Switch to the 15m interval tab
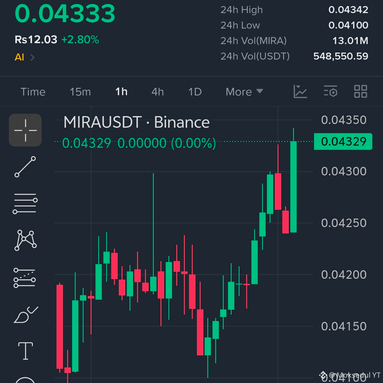This screenshot has height=383, width=383. point(80,92)
